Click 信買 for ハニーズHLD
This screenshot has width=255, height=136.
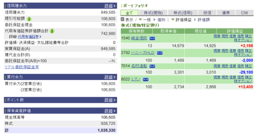point(233,51)
